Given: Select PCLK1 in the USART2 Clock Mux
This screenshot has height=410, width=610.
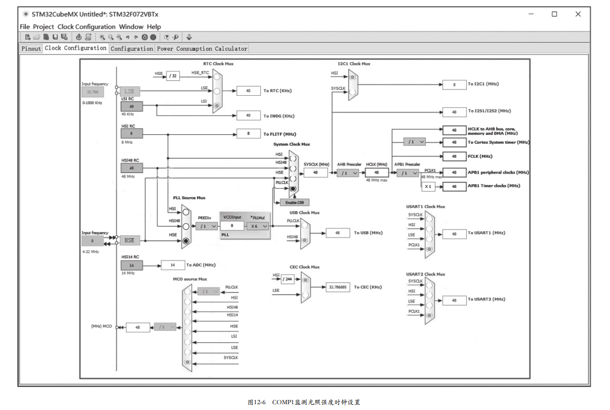Looking at the screenshot, I should tap(429, 315).
